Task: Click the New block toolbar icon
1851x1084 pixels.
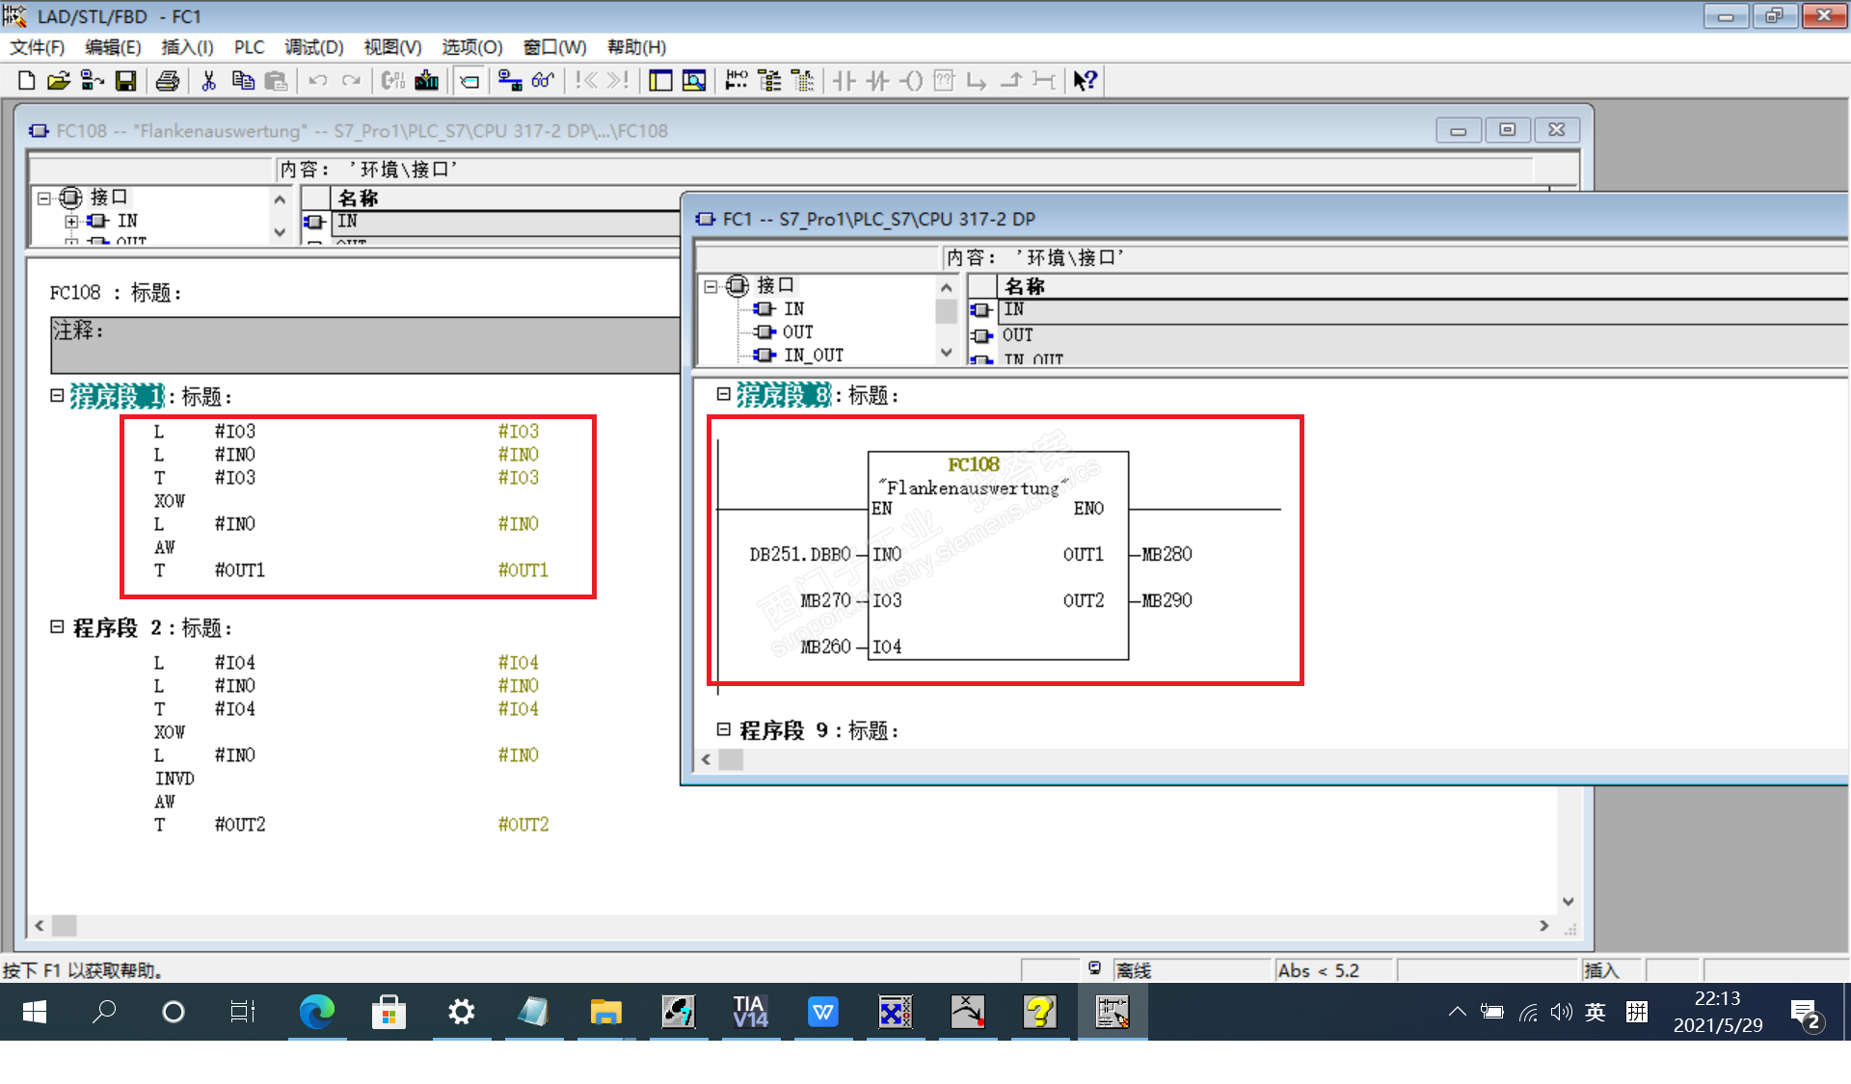Action: coord(27,81)
